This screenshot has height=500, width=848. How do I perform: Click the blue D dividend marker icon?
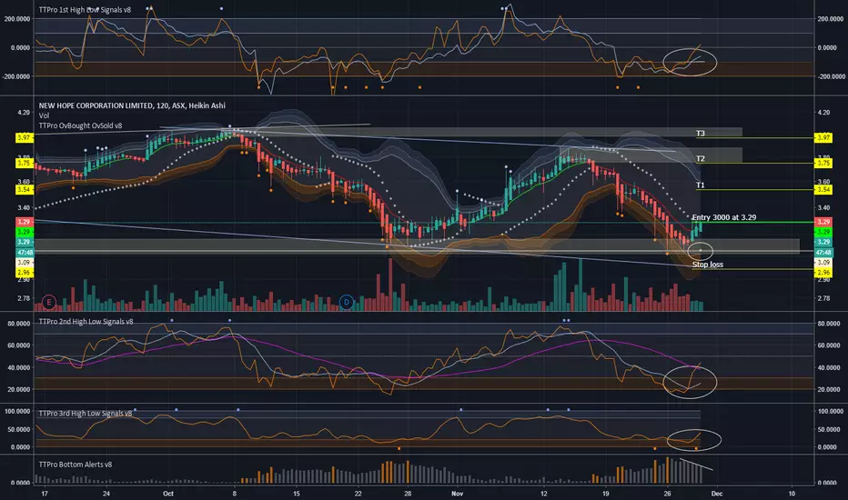tap(346, 302)
